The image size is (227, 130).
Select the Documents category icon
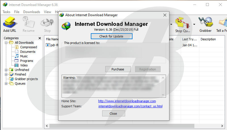coord(17,52)
